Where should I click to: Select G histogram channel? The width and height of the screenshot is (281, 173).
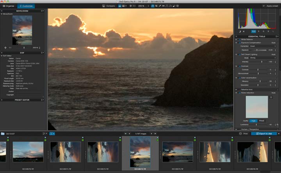263,31
